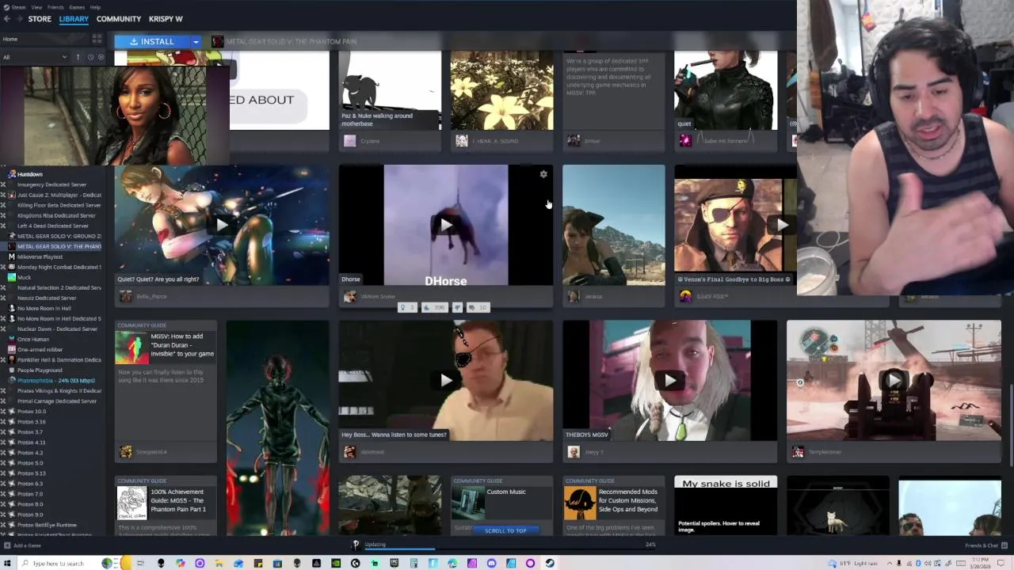The height and width of the screenshot is (570, 1014).
Task: Click SCROLL TO TOP button
Action: [505, 530]
